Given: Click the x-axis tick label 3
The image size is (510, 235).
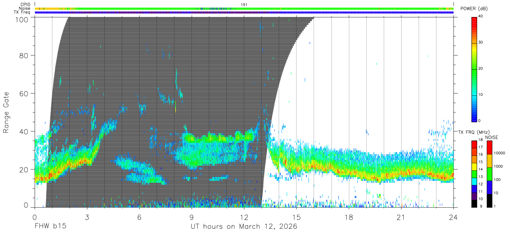Looking at the screenshot, I should (87, 218).
